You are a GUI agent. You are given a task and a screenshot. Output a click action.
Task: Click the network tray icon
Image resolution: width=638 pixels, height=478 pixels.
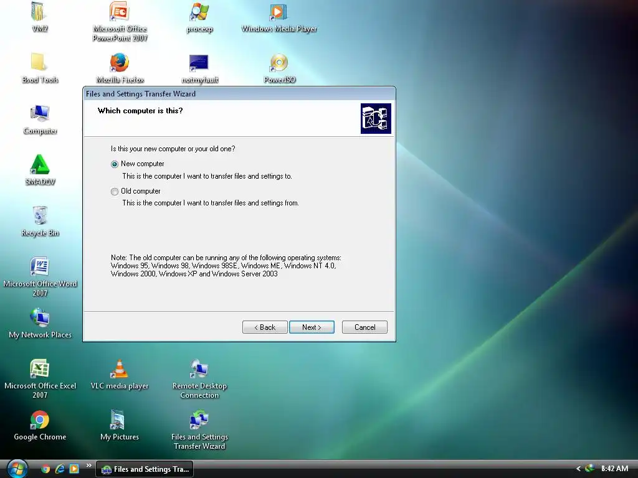pos(589,469)
